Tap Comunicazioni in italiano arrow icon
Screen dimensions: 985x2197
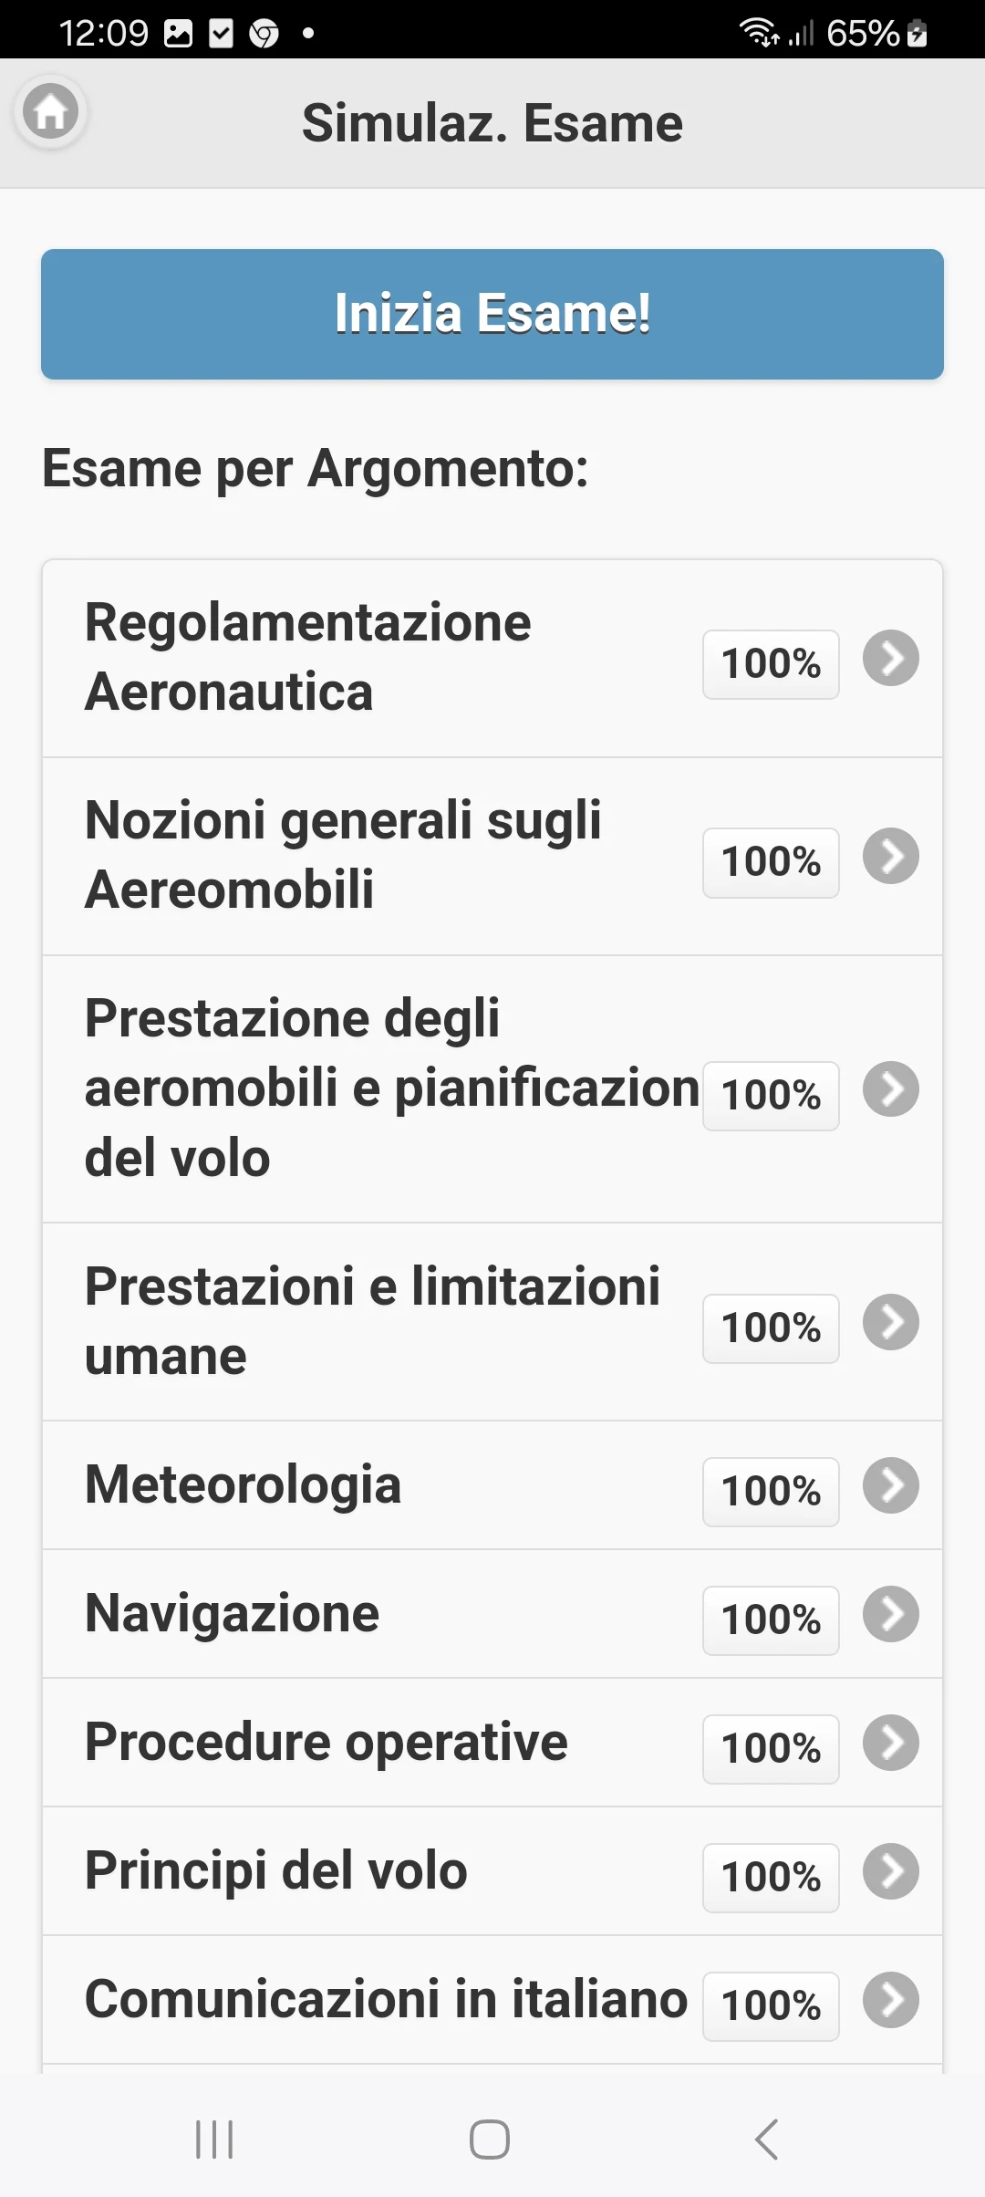pyautogui.click(x=890, y=2000)
